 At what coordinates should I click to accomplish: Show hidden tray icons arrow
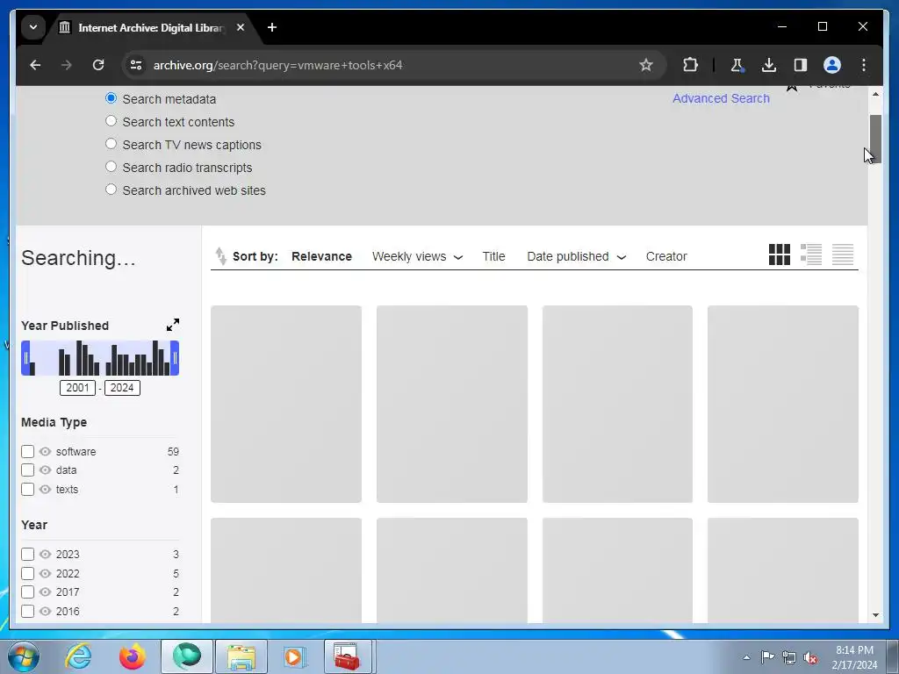[746, 657]
